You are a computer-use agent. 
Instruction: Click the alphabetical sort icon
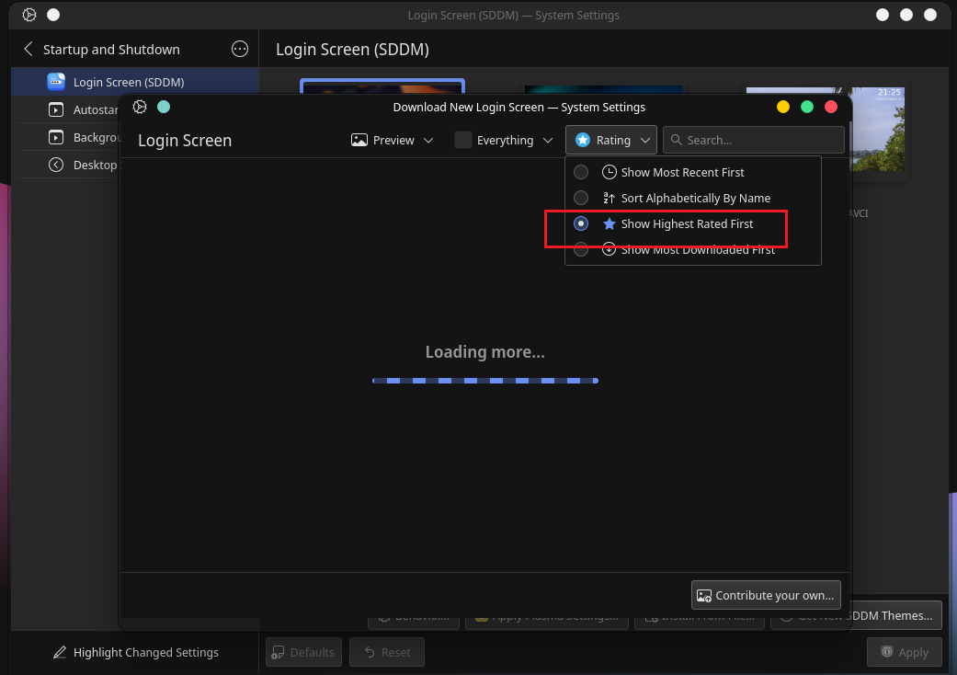(609, 198)
